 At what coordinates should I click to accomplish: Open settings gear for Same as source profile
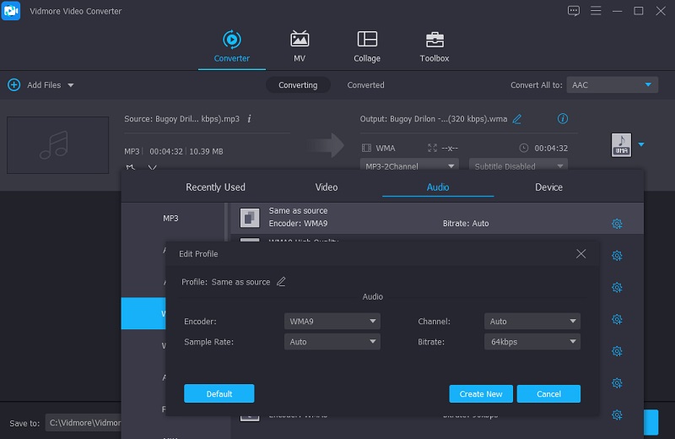pos(617,224)
